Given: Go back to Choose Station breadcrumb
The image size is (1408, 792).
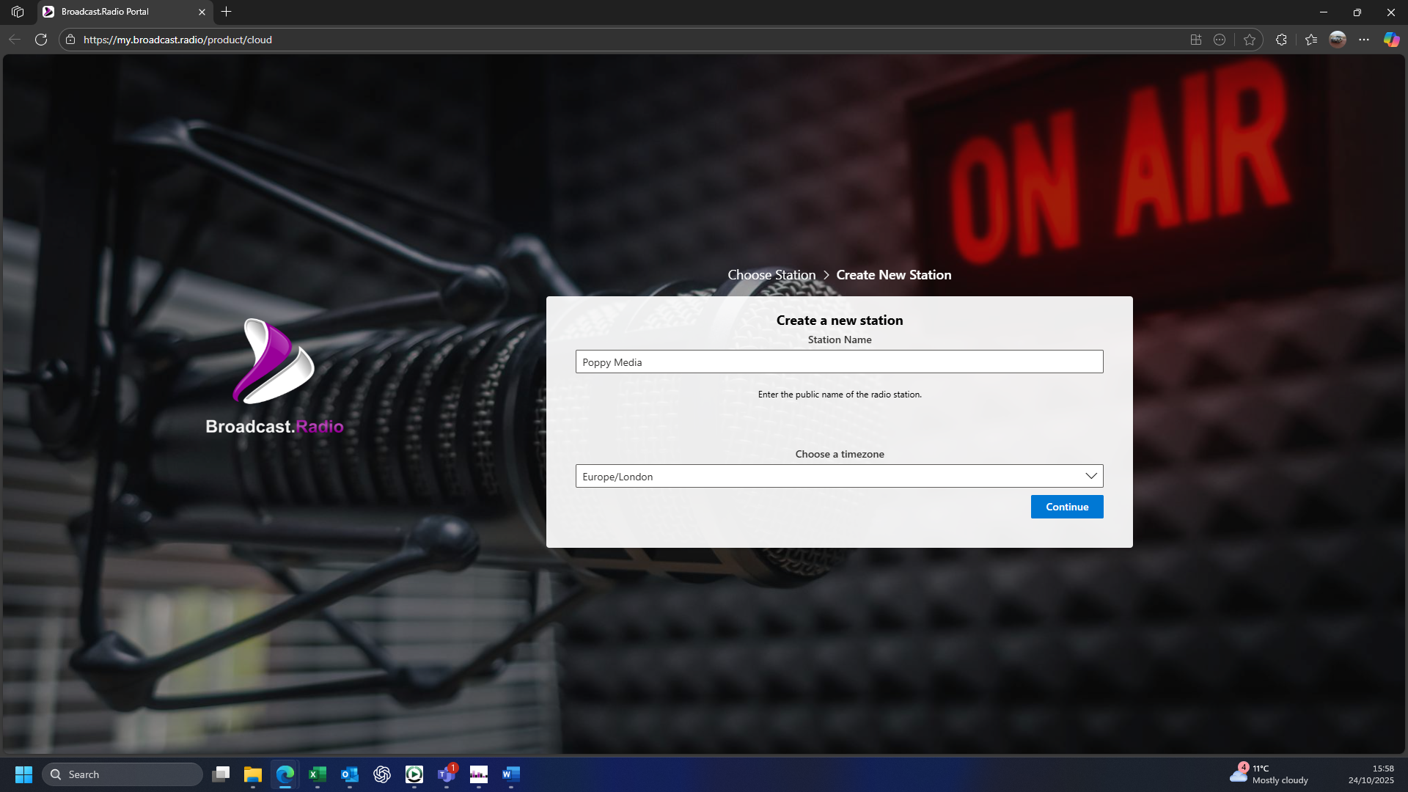Looking at the screenshot, I should (x=771, y=275).
